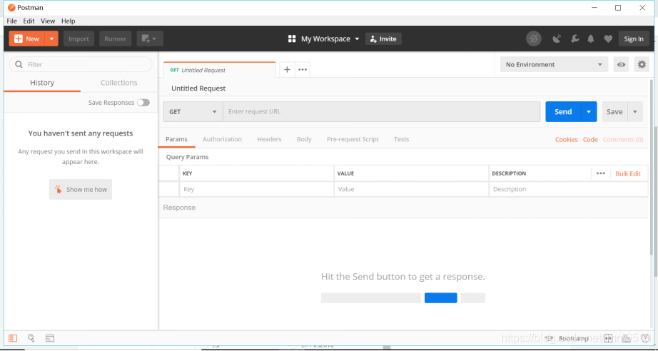Click the Key input cell
The image size is (658, 351).
pos(257,189)
